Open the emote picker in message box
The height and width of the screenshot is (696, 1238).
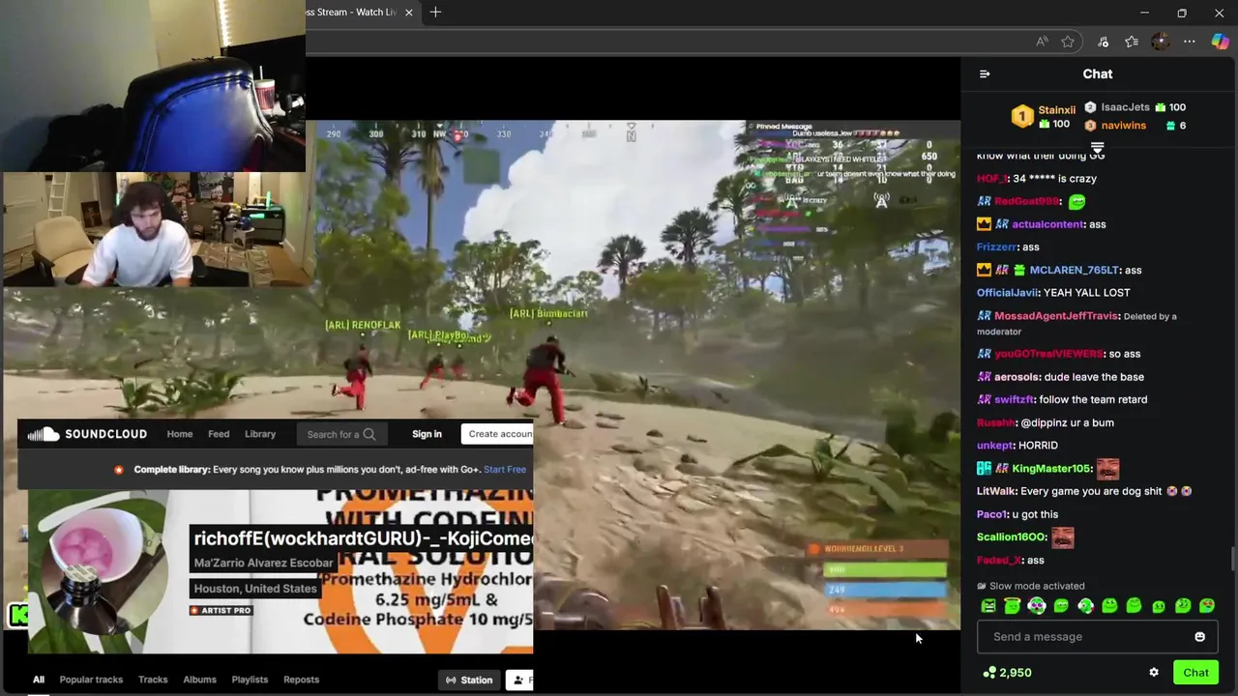(1199, 637)
